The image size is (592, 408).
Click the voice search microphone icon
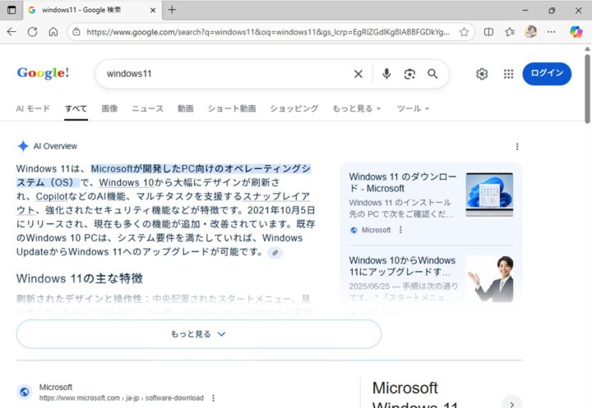click(x=386, y=74)
